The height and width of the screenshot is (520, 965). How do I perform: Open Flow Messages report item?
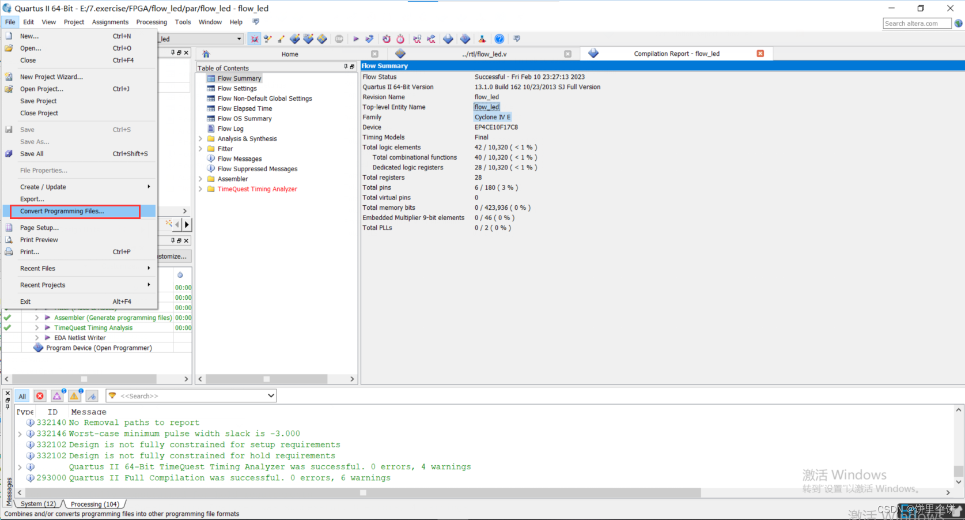[240, 159]
